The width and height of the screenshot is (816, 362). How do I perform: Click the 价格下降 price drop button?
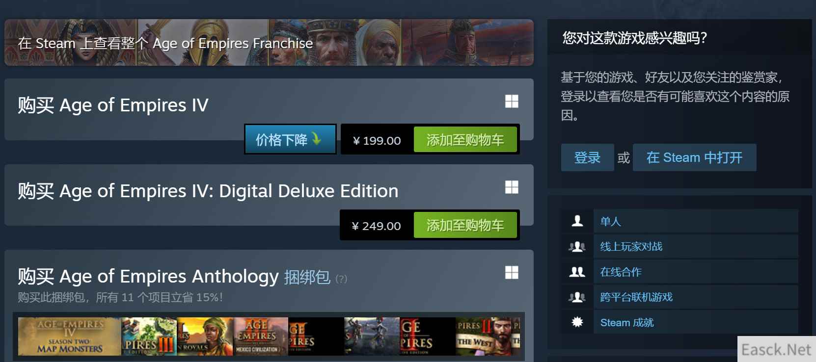[290, 139]
